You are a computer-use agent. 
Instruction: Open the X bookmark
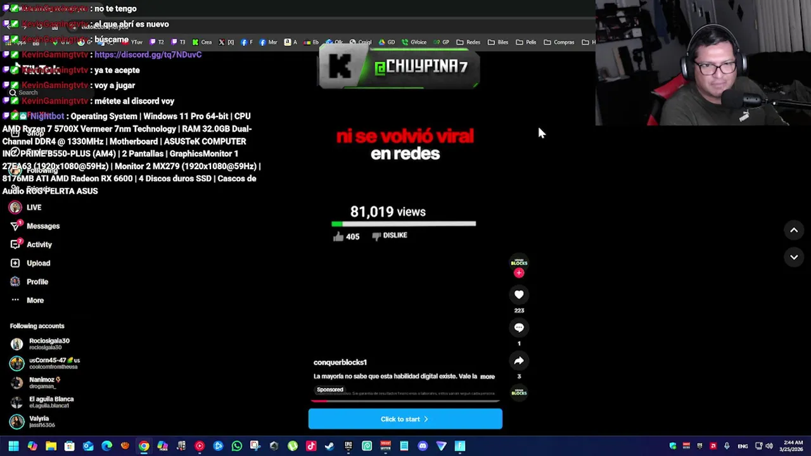coord(226,42)
